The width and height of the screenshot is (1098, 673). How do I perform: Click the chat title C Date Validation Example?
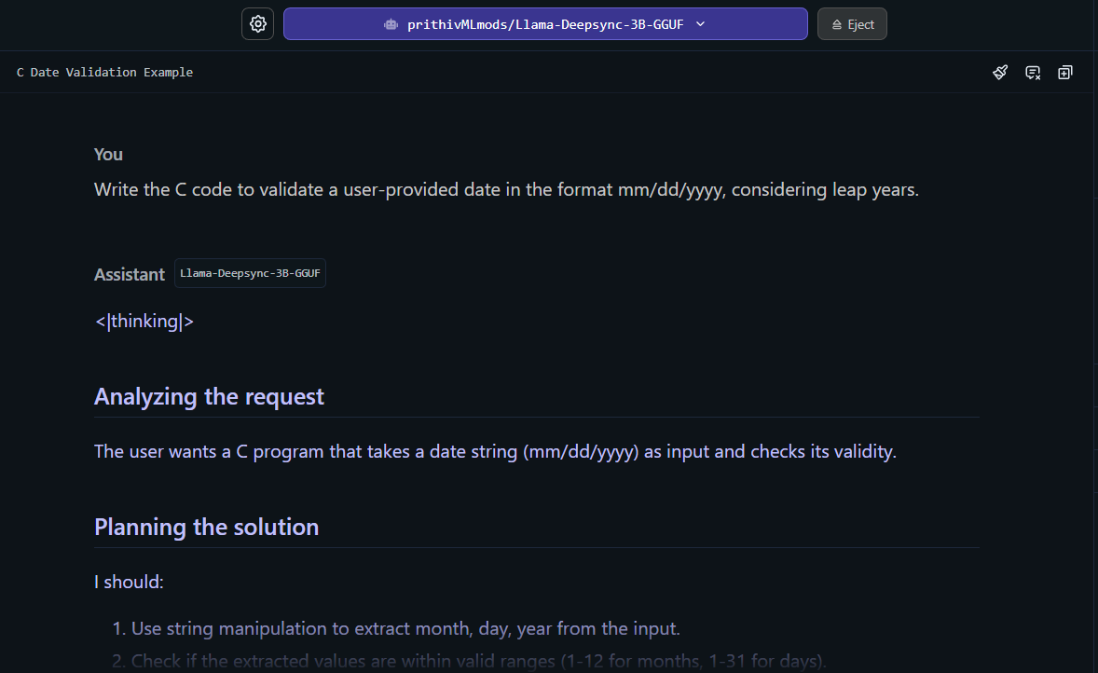coord(104,72)
